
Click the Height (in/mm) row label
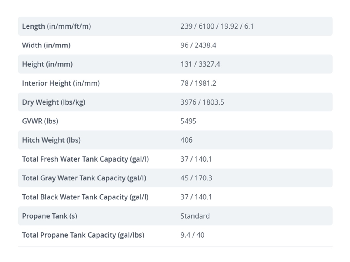tap(47, 64)
